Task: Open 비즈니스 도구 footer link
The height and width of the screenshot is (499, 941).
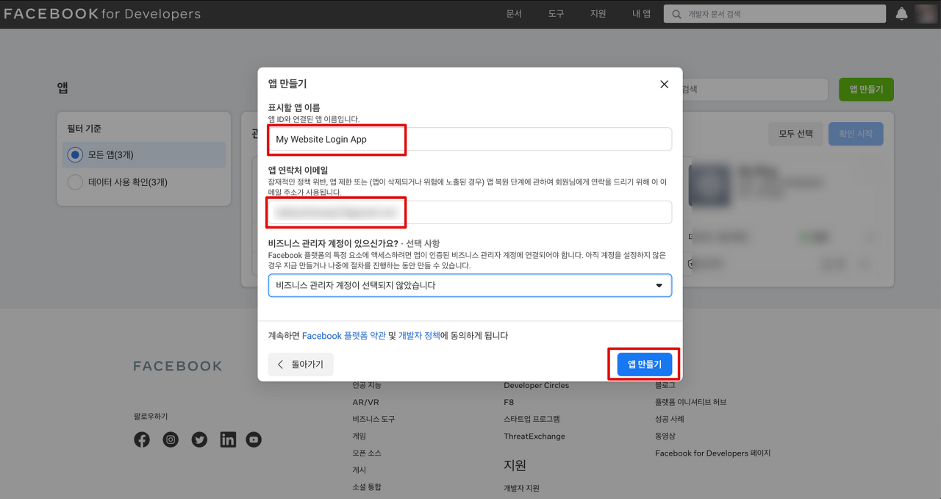Action: (373, 419)
